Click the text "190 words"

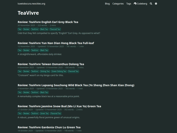pyautogui.click(x=69, y=131)
